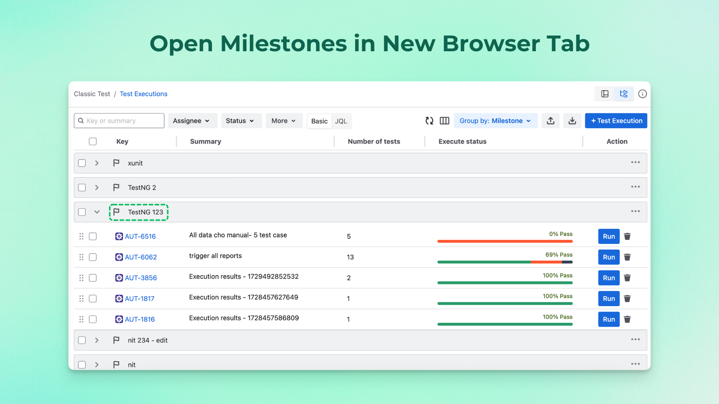Open the AUT-6062 test execution link

pos(140,257)
